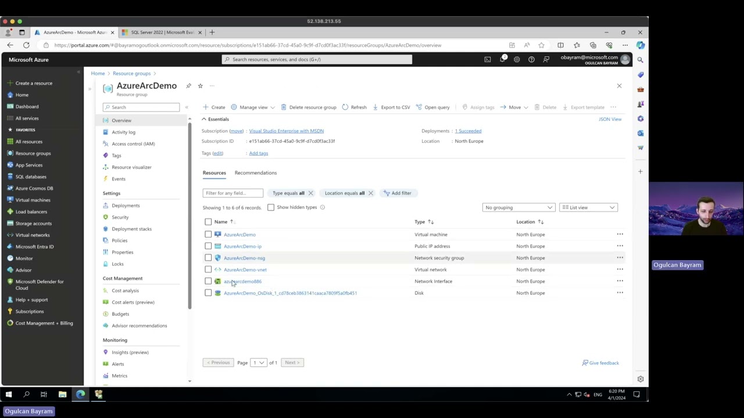The image size is (744, 418).
Task: Enable Show hidden types checkbox
Action: pos(271,207)
